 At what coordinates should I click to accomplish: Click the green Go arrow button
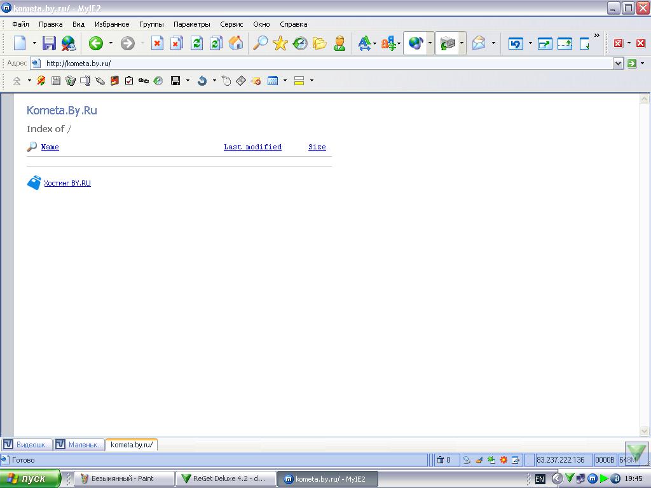coord(631,64)
